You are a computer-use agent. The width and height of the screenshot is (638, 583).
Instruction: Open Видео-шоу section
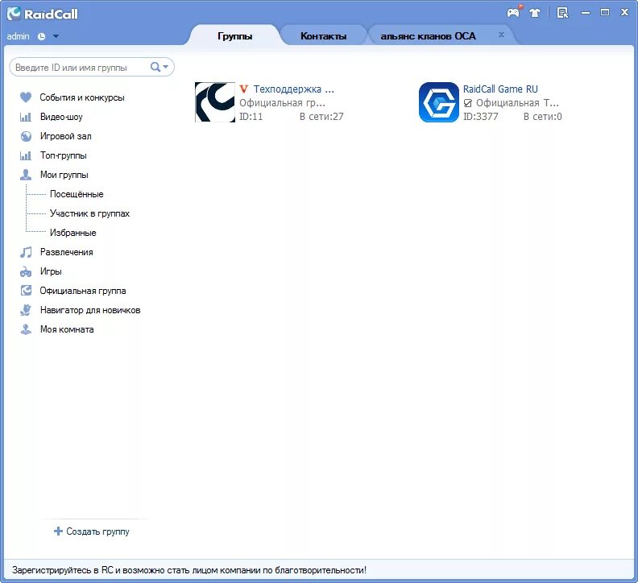(61, 118)
